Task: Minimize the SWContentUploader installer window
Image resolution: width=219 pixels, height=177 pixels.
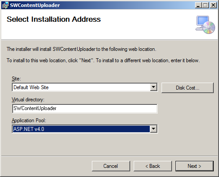Action: click(198, 5)
